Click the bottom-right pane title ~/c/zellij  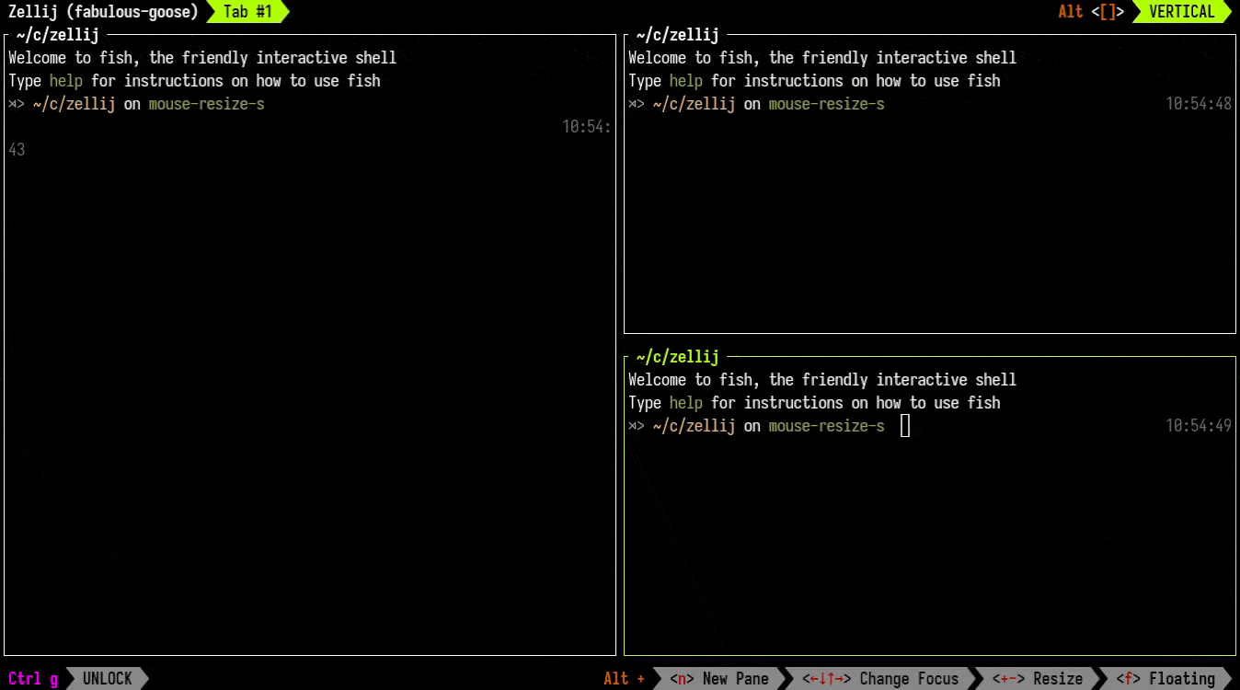[x=676, y=357]
